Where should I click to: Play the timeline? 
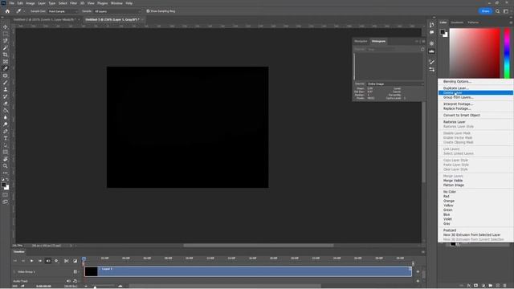[x=31, y=261]
